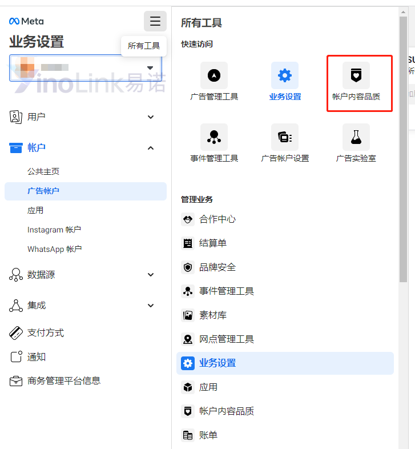Open 帐户内容品质 shield icon in quick access
415x449 pixels.
(x=356, y=75)
